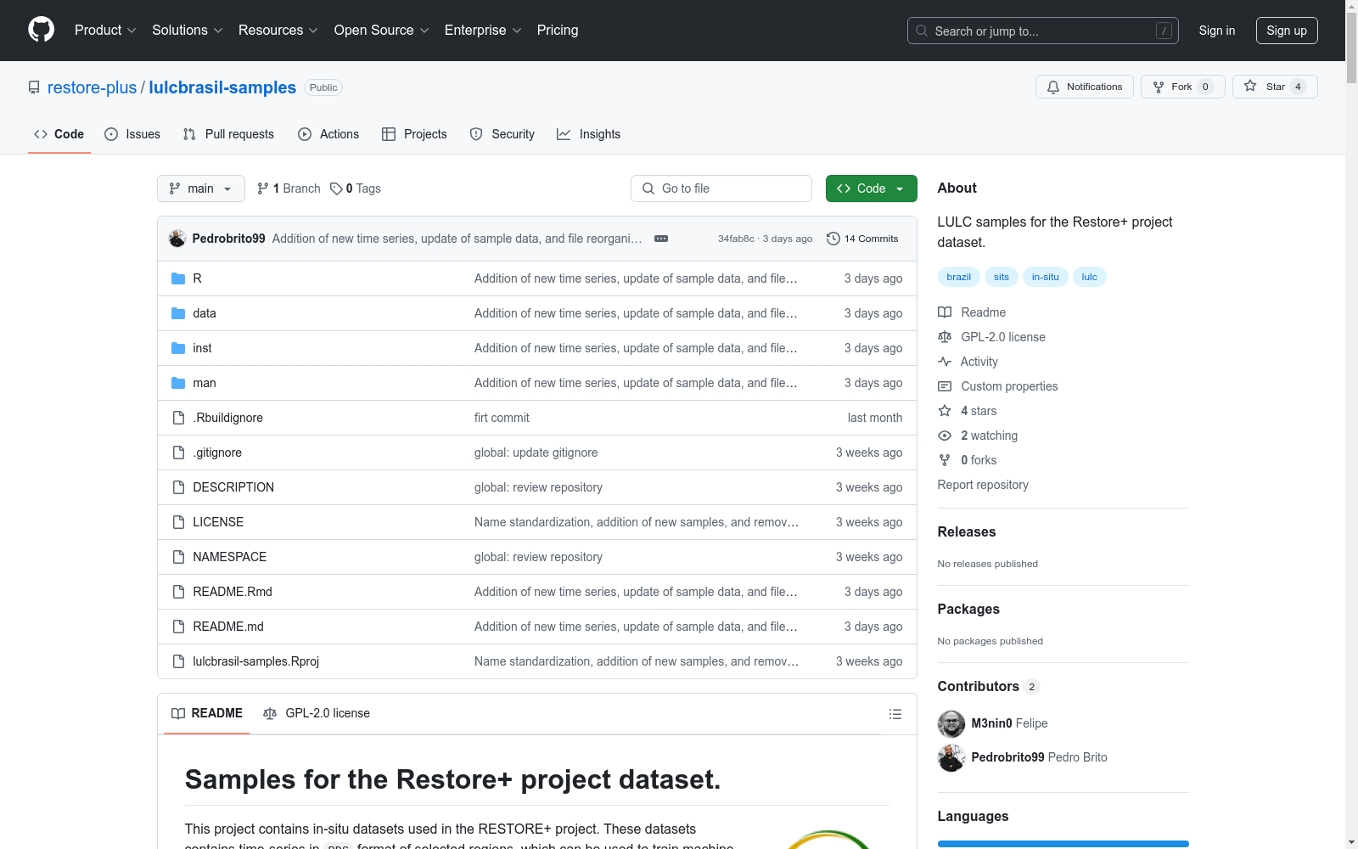Click the Sign up button
Viewport: 1358px width, 849px height.
tap(1287, 31)
